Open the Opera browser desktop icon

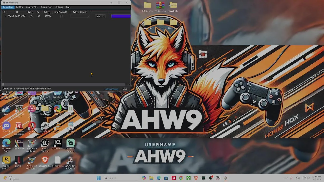(x=32, y=128)
